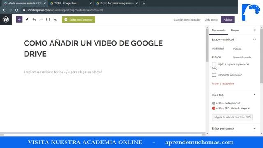
Task: Undo the last change
Action: [34, 20]
